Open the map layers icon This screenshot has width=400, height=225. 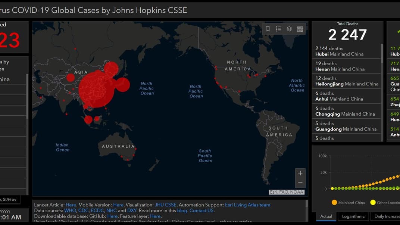289,29
